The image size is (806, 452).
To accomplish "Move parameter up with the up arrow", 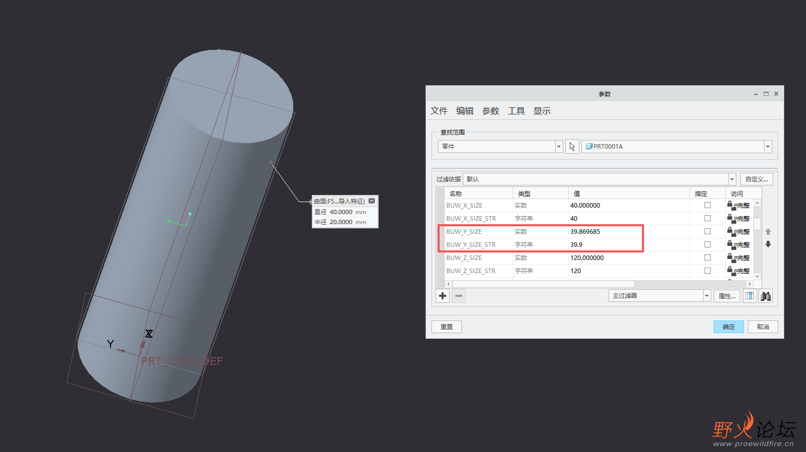I will coord(768,232).
